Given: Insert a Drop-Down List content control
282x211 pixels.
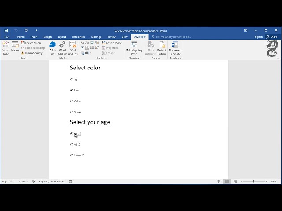Looking at the screenshot, I should 92,47.
